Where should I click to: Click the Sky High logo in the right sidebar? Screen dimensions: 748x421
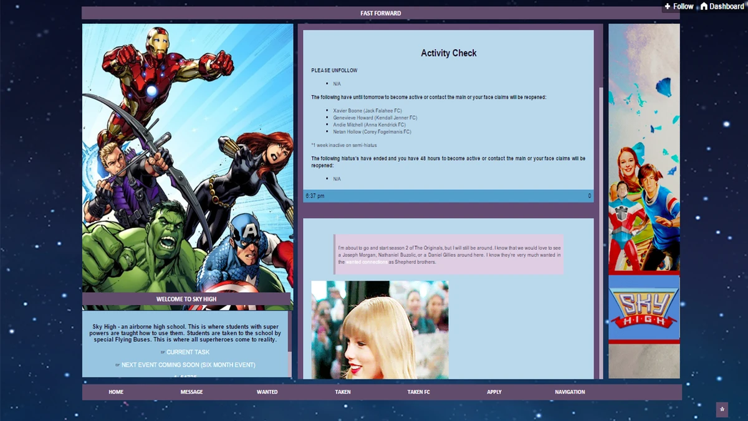pyautogui.click(x=644, y=307)
